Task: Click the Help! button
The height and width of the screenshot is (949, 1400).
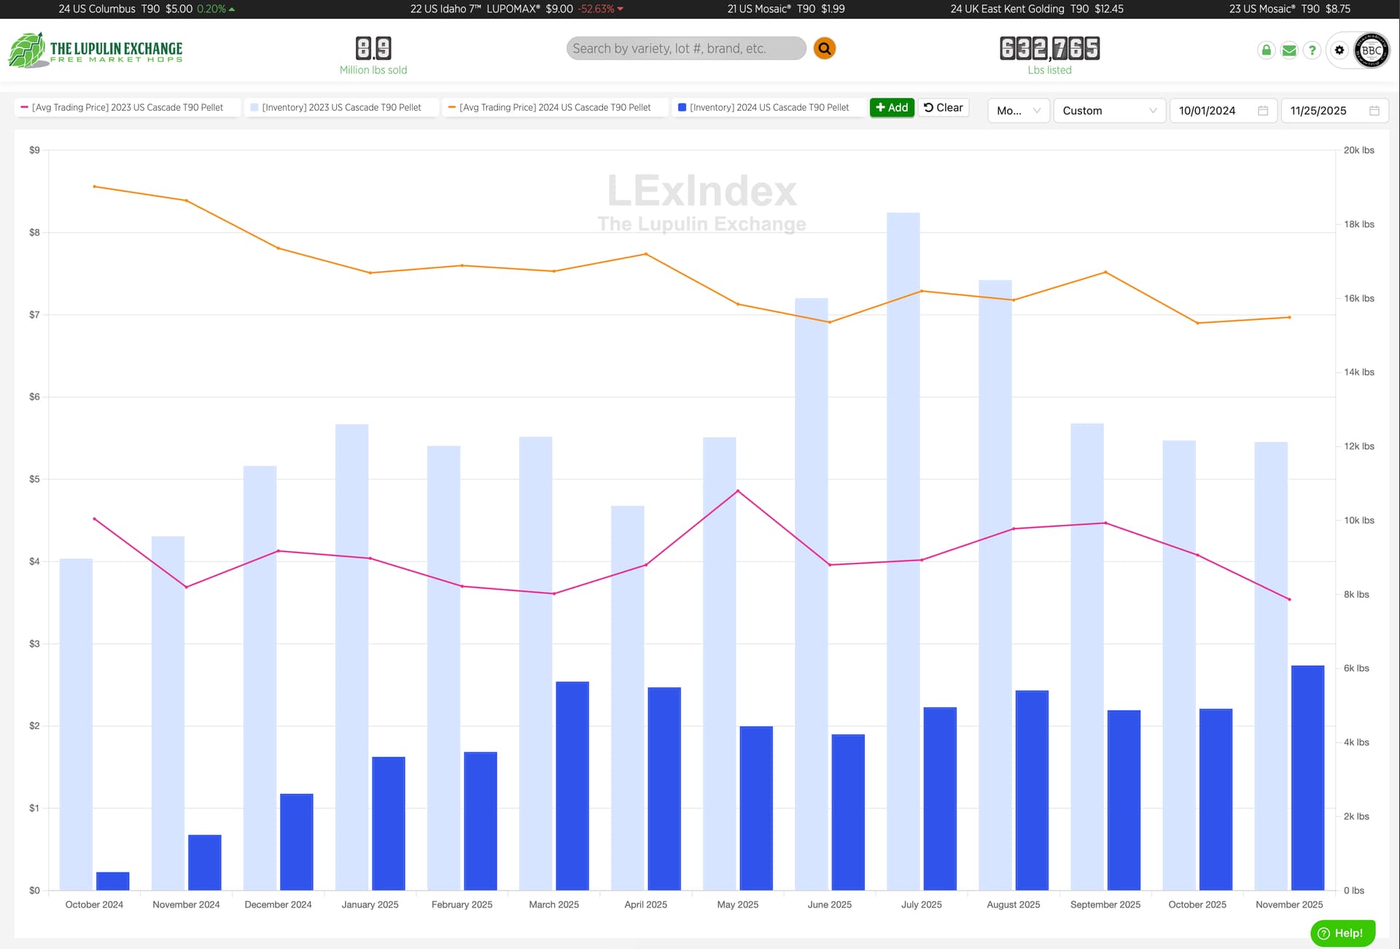Action: point(1342,933)
